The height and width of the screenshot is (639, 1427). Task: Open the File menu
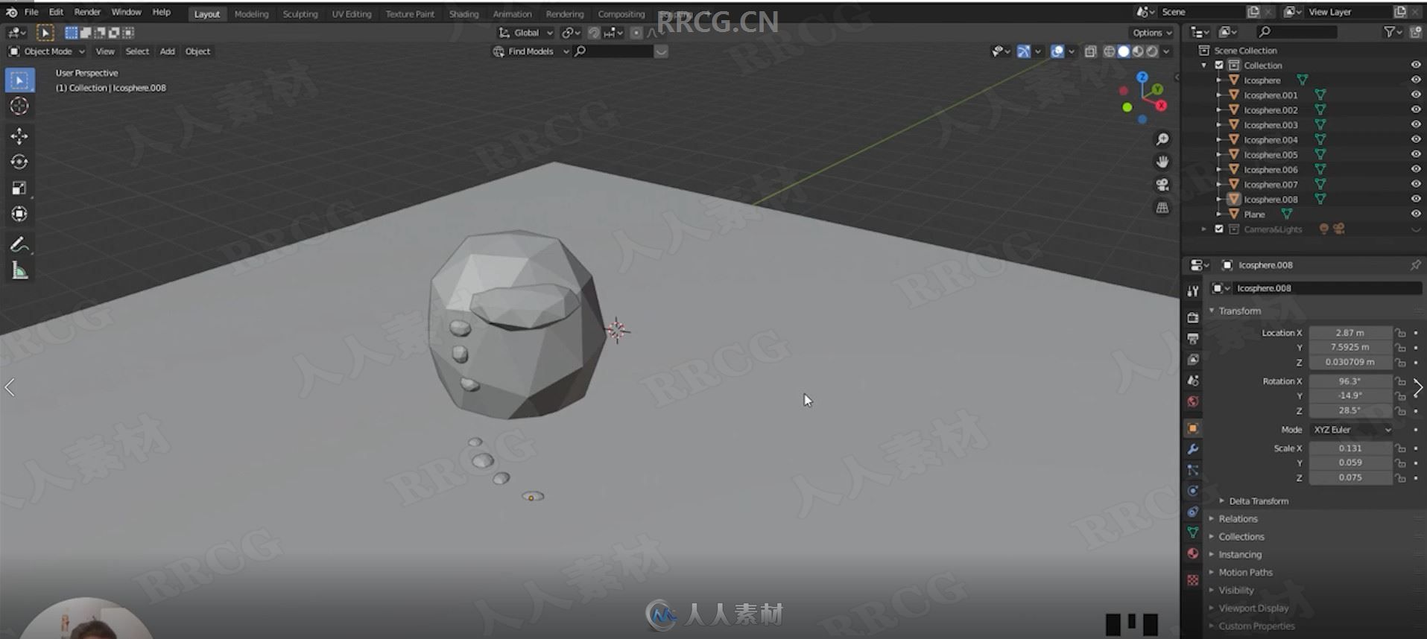[x=31, y=12]
